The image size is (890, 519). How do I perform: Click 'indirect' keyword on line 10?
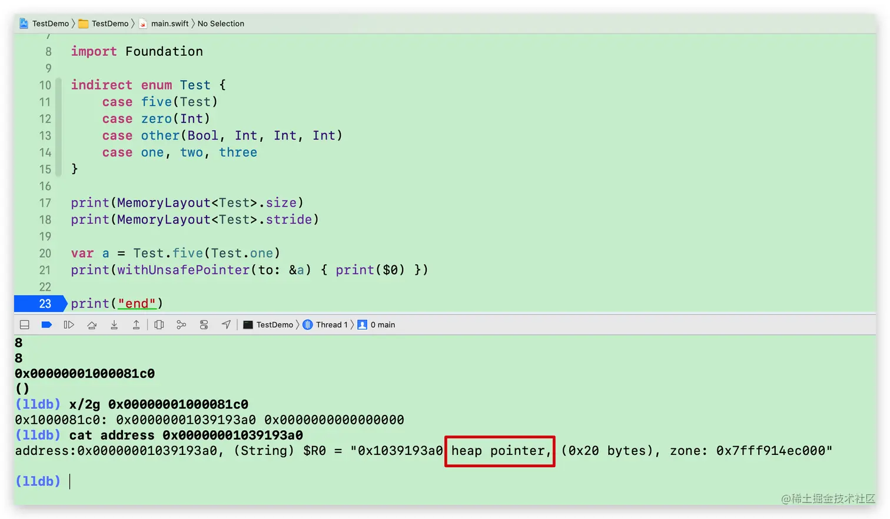tap(102, 85)
